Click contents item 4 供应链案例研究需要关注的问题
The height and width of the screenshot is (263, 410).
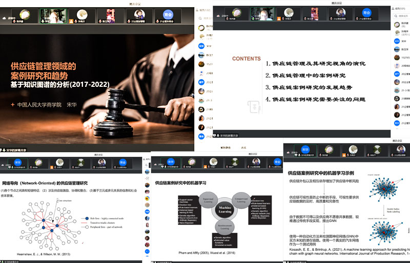(x=322, y=100)
